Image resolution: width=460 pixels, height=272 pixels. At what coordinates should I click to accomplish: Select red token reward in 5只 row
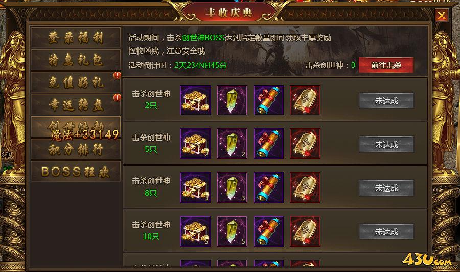305,144
